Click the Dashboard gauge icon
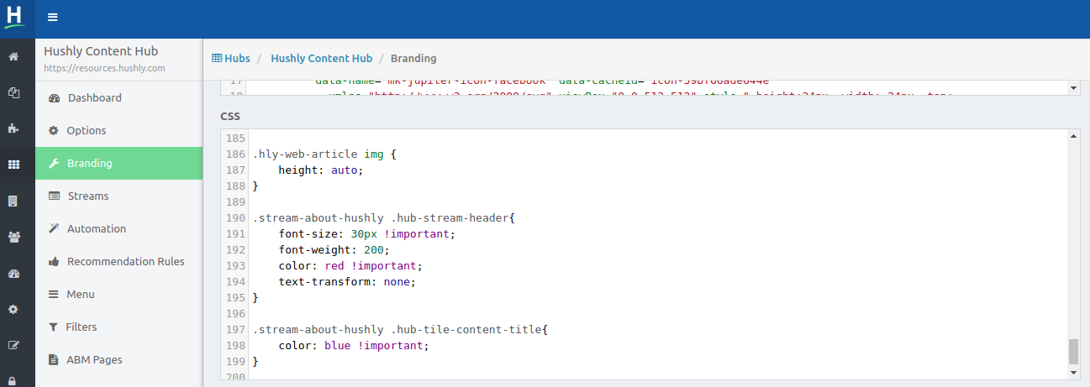 [55, 98]
